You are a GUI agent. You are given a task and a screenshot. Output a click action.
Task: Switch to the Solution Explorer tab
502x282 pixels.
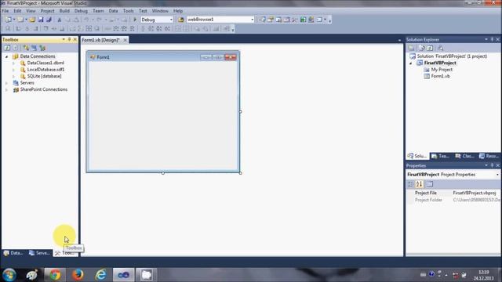(x=417, y=156)
